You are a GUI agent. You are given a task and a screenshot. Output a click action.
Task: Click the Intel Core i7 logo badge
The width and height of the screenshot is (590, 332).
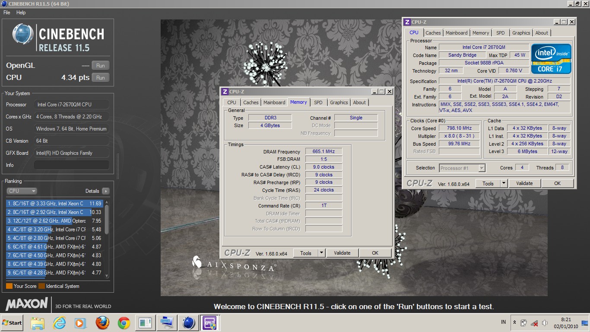[551, 59]
